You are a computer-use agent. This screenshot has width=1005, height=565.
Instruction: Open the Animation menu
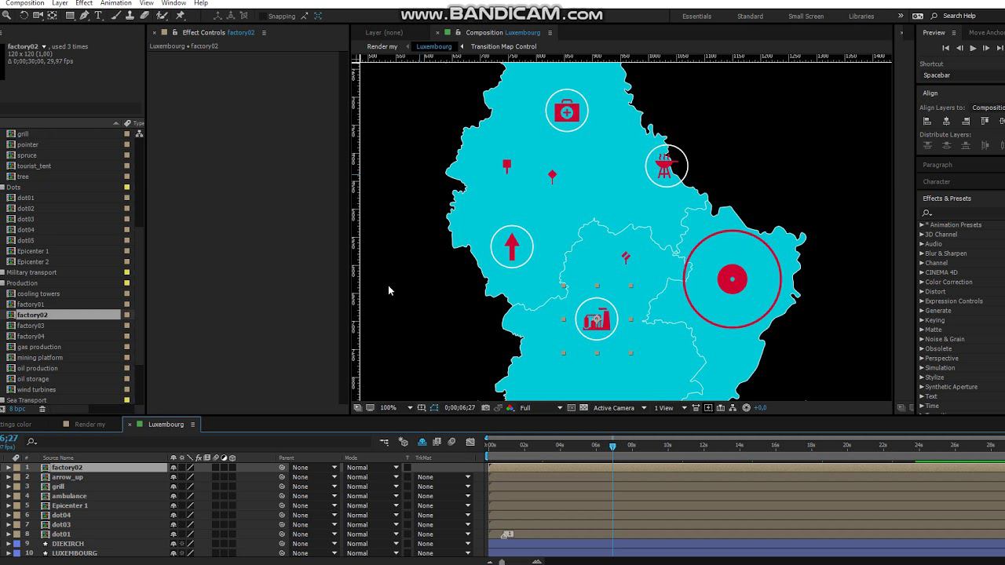[x=115, y=3]
